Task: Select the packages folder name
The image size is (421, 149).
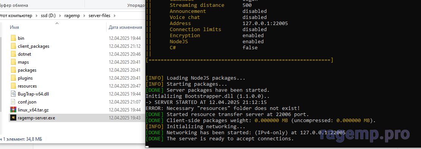Action: click(27, 70)
